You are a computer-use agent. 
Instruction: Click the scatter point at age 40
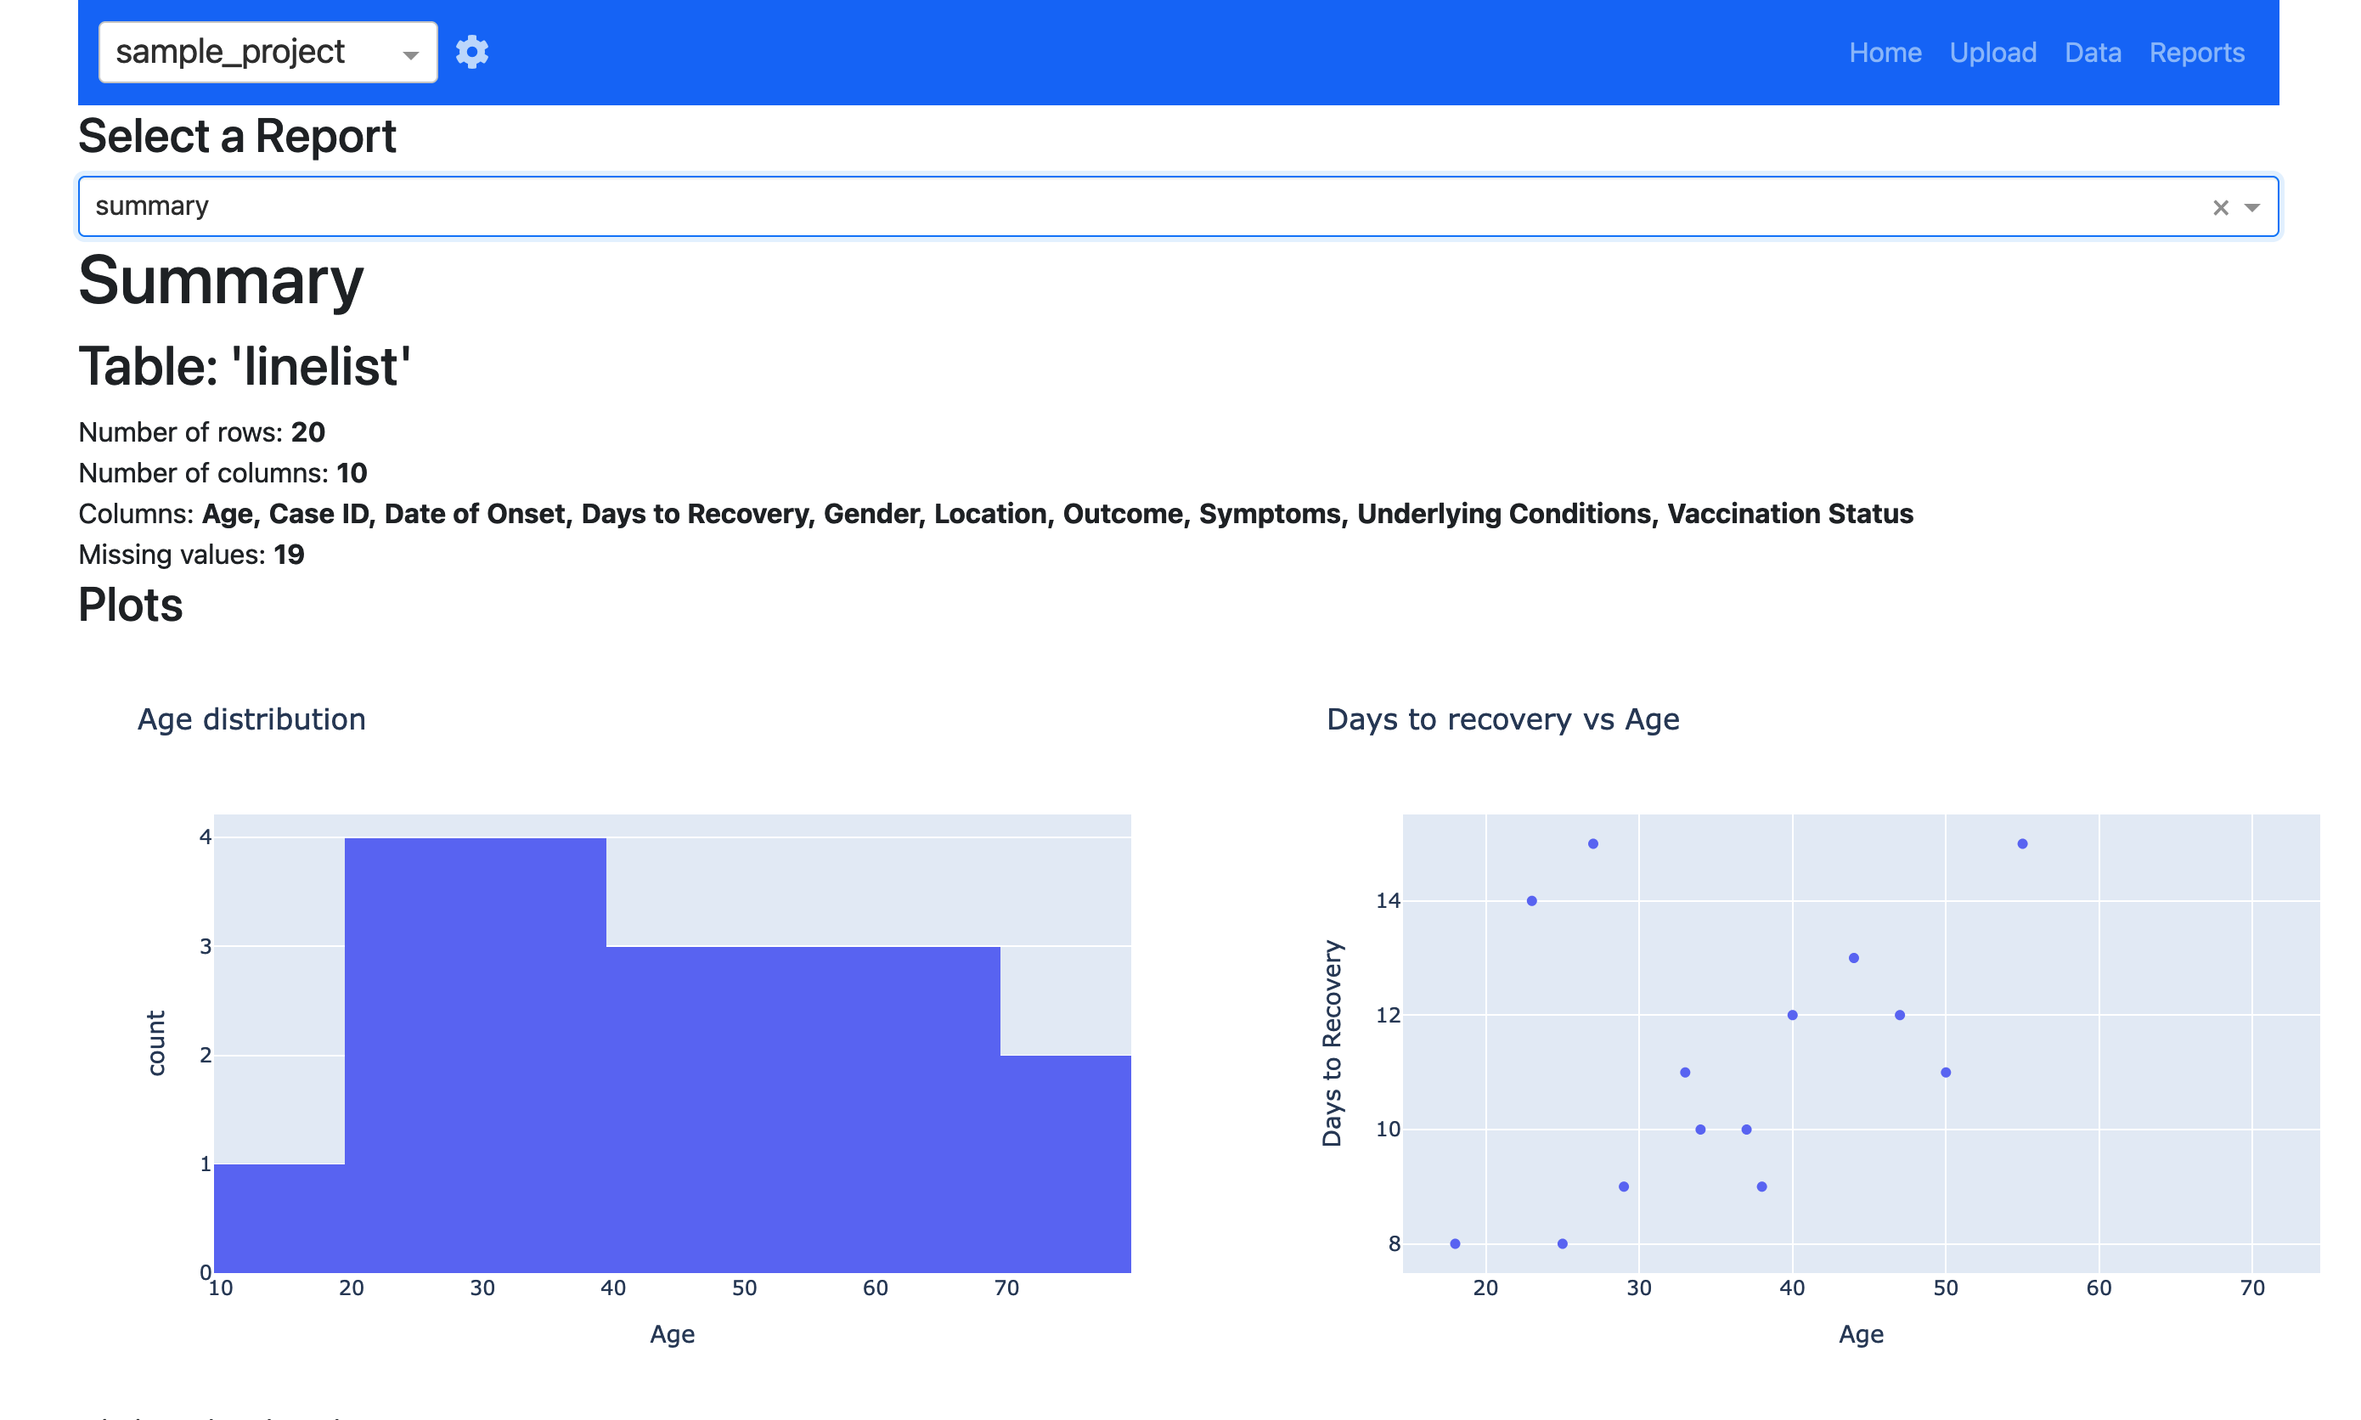[x=1793, y=1015]
